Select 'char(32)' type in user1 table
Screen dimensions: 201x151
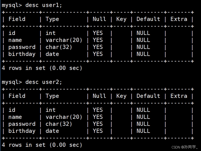coord(59,47)
